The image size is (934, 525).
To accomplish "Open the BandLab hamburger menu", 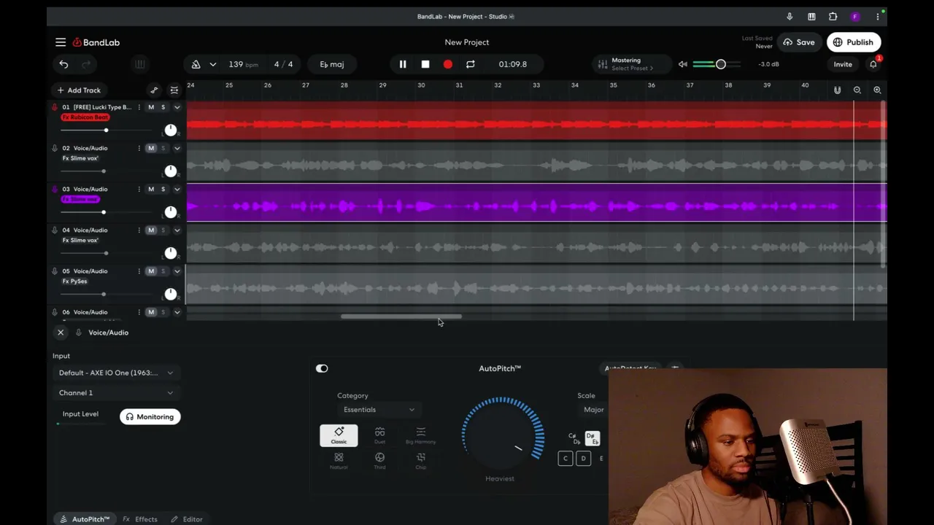I will (x=61, y=42).
